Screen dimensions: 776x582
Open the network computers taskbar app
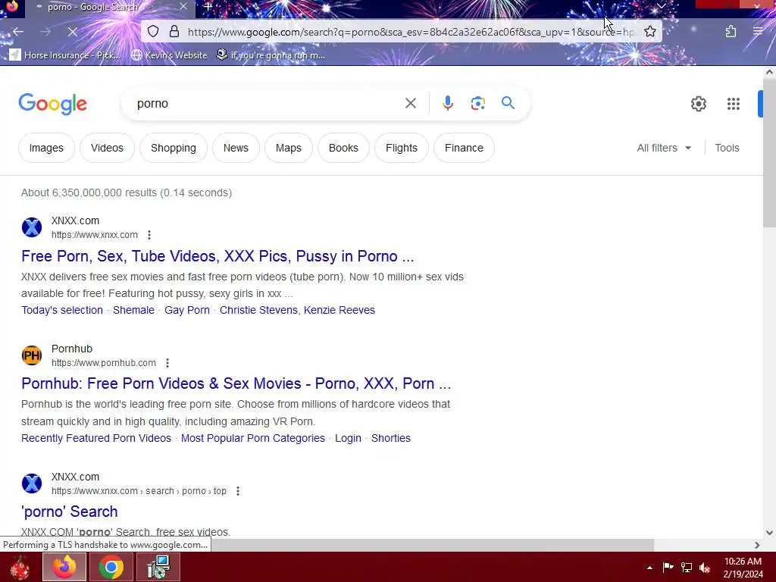[158, 567]
